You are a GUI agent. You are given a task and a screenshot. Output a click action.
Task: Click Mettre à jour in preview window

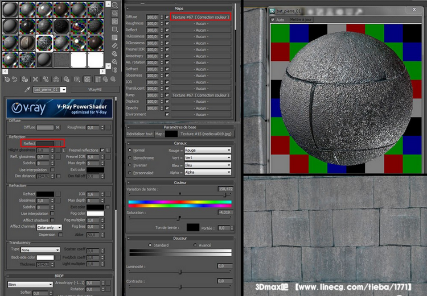pyautogui.click(x=300, y=19)
